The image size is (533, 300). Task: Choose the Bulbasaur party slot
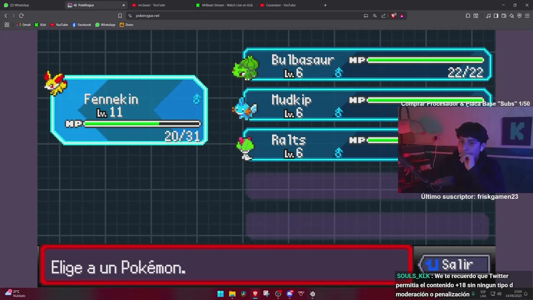[367, 65]
